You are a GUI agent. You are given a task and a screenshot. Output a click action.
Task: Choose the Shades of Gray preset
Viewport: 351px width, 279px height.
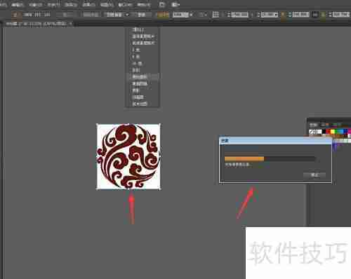(143, 70)
